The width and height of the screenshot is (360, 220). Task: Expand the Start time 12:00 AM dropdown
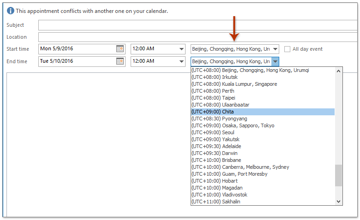[181, 49]
